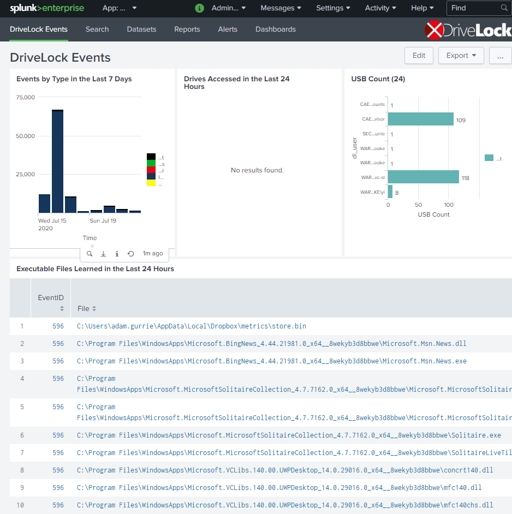The height and width of the screenshot is (514, 512).
Task: Open the Admin user menu
Action: [229, 8]
